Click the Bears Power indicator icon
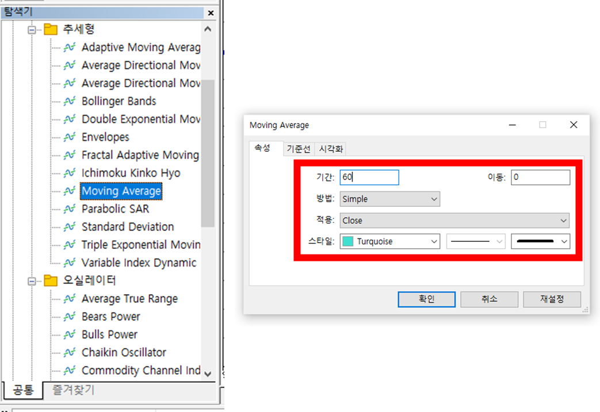This screenshot has height=412, width=600. (69, 317)
